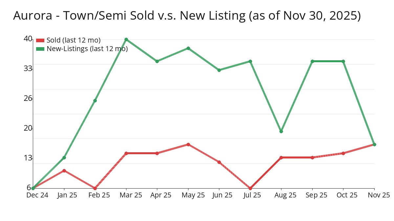Click the Sold data point for Aug 25

point(281,157)
